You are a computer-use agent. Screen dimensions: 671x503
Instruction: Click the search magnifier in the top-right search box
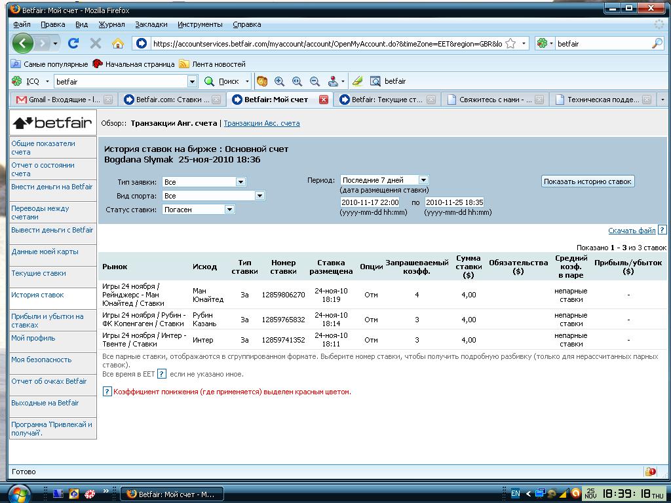[657, 43]
